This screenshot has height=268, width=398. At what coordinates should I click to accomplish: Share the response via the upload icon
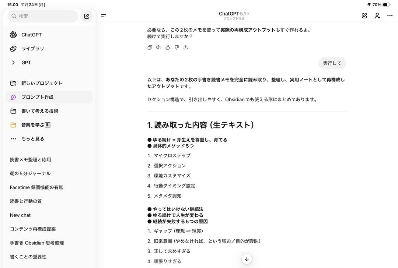(x=186, y=47)
